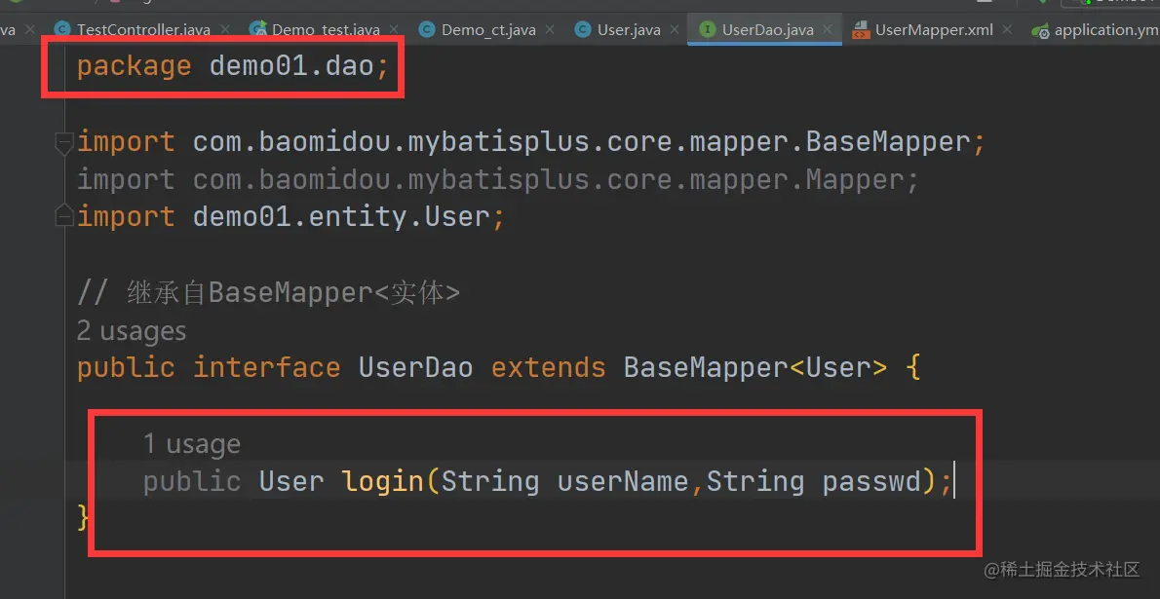
Task: Close the UserDao.java tab
Action: coord(828,30)
